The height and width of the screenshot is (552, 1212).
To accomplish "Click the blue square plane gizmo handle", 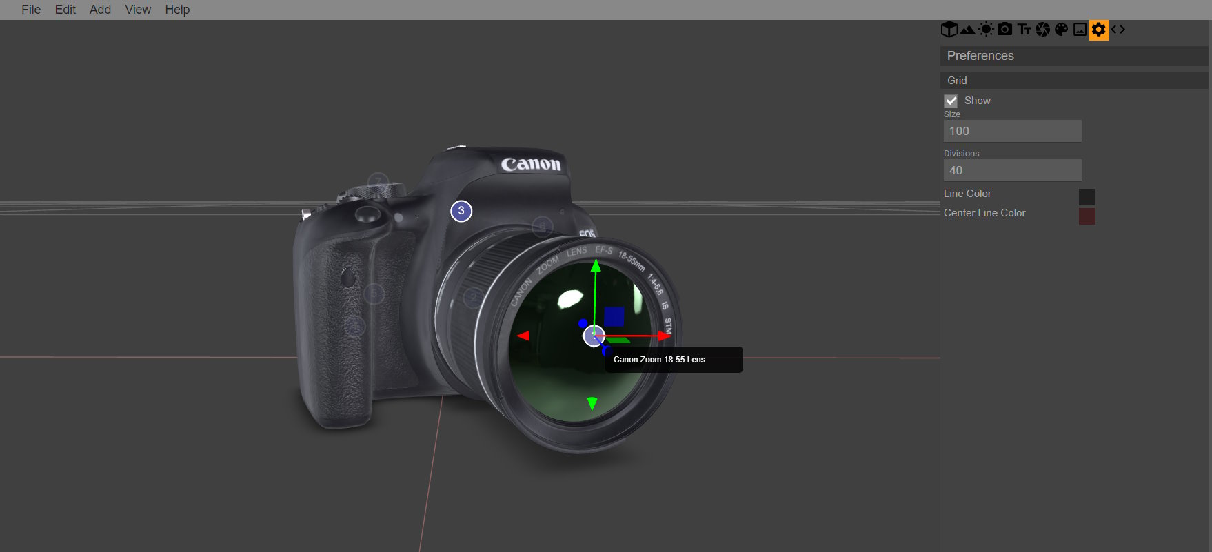I will coord(614,317).
